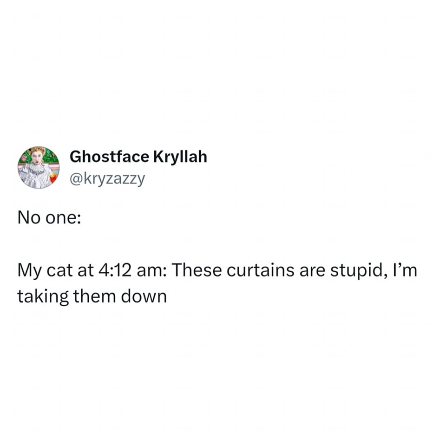Click the "No one:" line
This screenshot has width=446, height=446.
point(49,218)
